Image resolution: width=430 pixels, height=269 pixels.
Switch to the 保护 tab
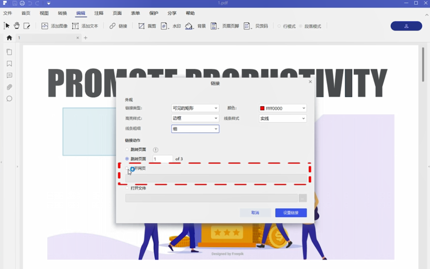click(x=154, y=13)
